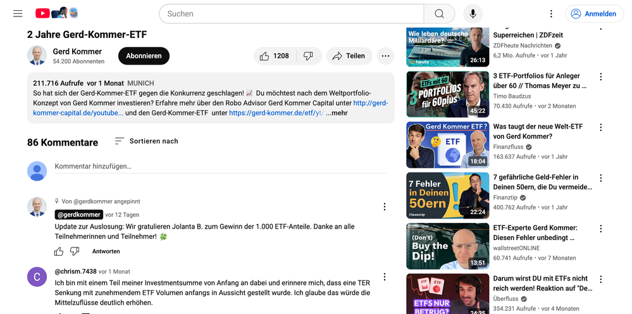Open Gerd Kommer ETF? Finanzfluss thumbnail
Viewport: 632px width, 314px height.
[448, 145]
